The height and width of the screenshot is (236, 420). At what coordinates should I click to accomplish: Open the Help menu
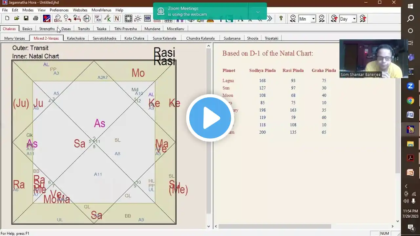coord(119,10)
